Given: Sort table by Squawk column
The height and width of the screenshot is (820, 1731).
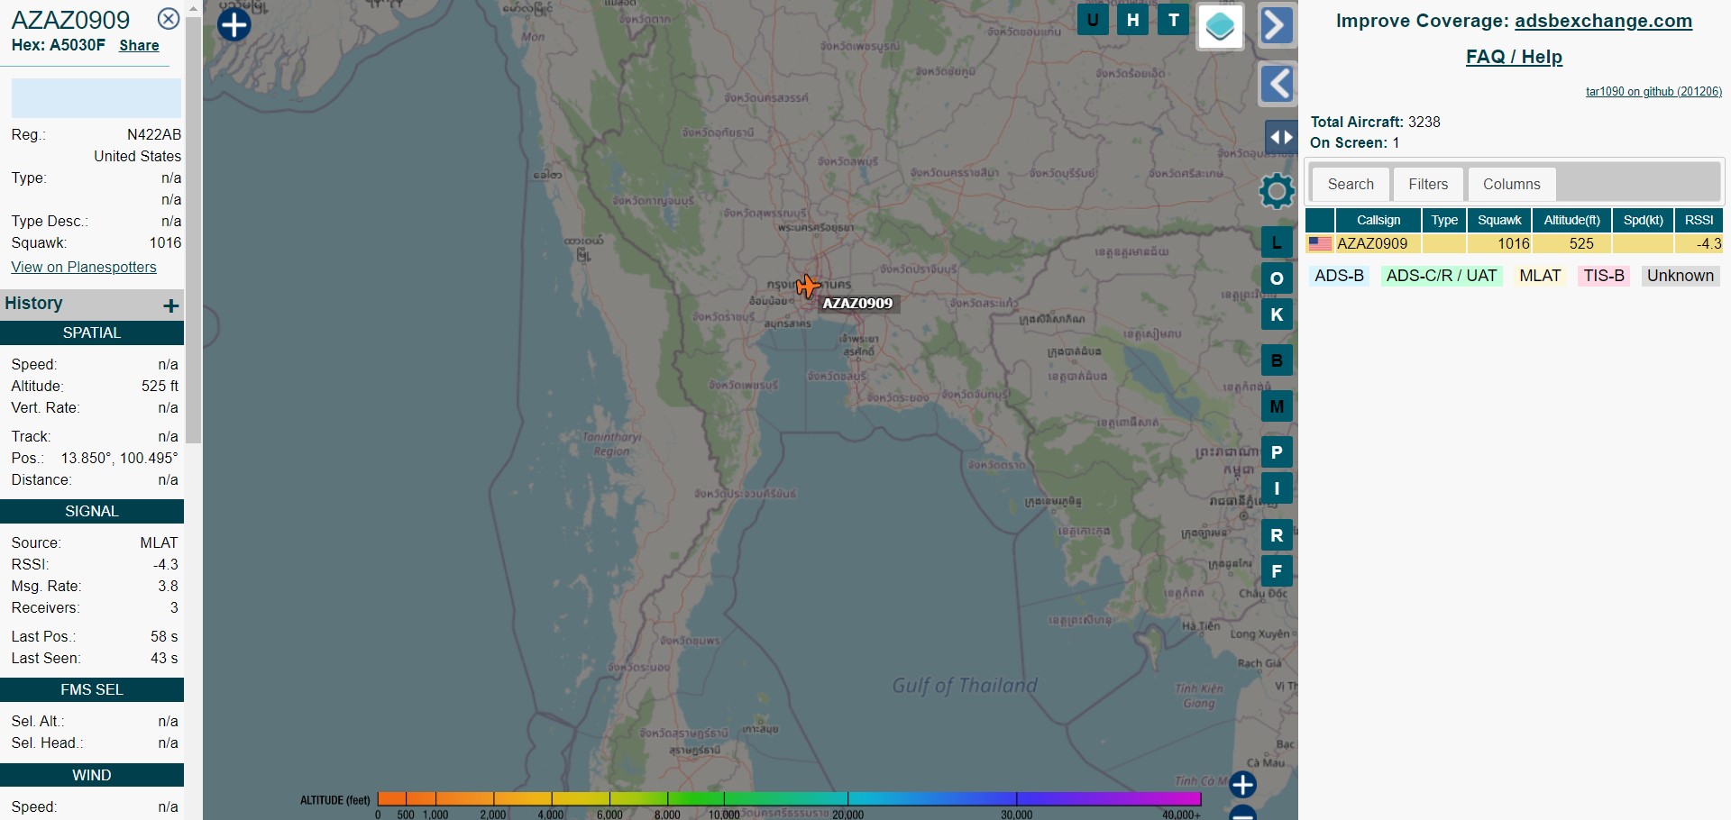Looking at the screenshot, I should [x=1499, y=220].
